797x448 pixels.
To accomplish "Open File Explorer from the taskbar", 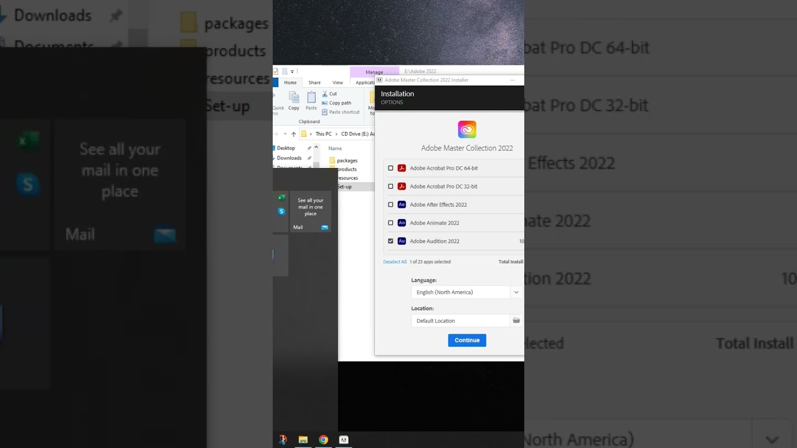I will pyautogui.click(x=303, y=440).
